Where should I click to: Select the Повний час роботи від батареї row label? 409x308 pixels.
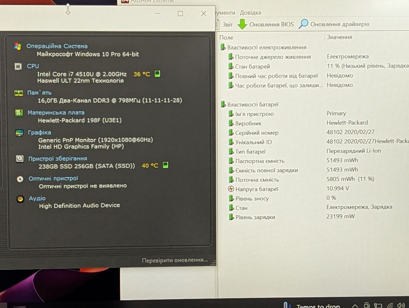tap(277, 76)
